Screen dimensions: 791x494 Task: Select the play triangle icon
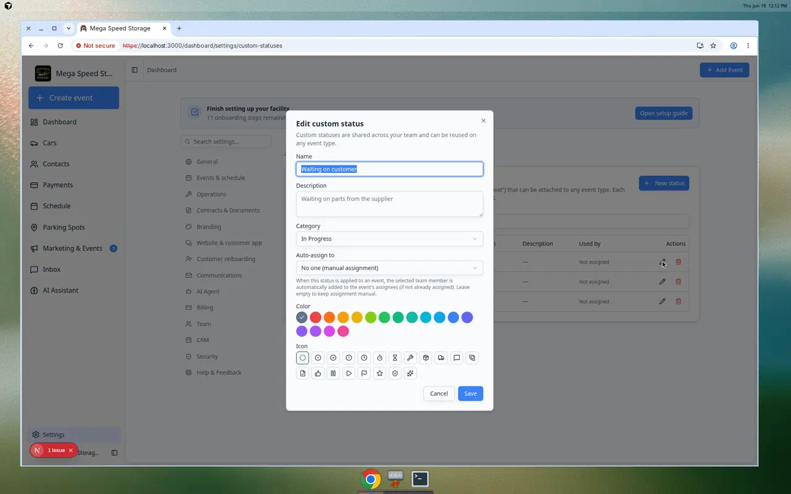coord(349,373)
